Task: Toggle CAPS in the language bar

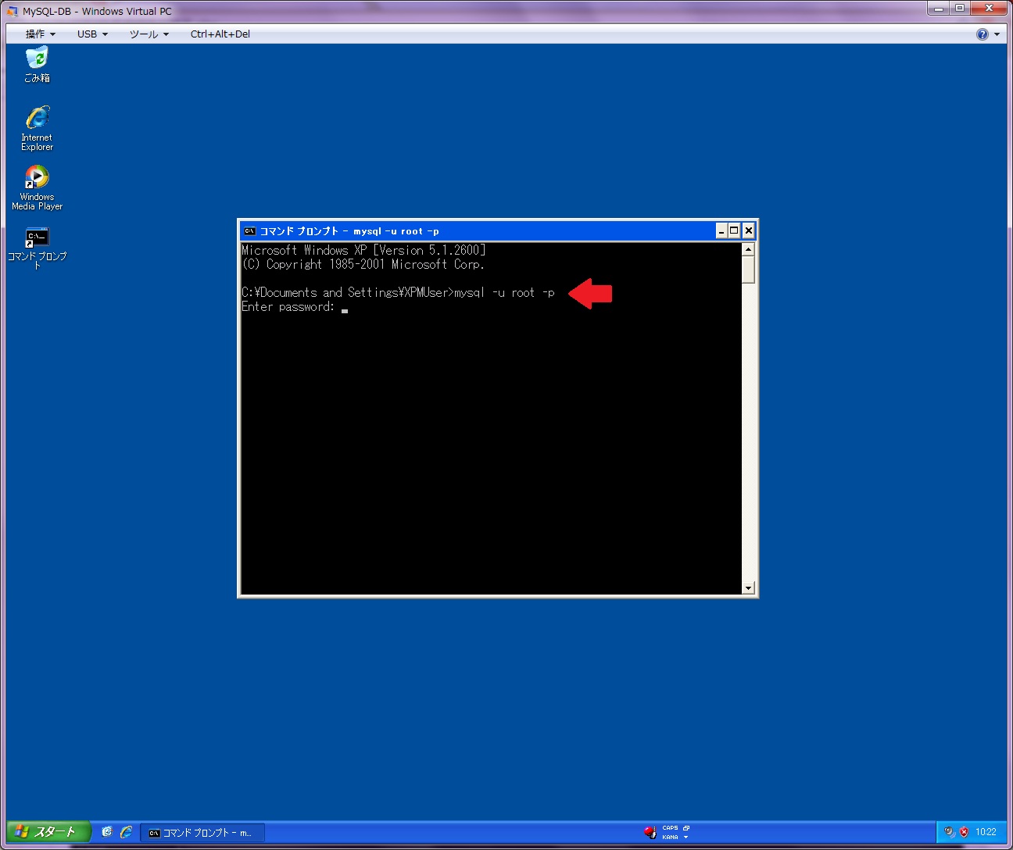Action: click(670, 828)
